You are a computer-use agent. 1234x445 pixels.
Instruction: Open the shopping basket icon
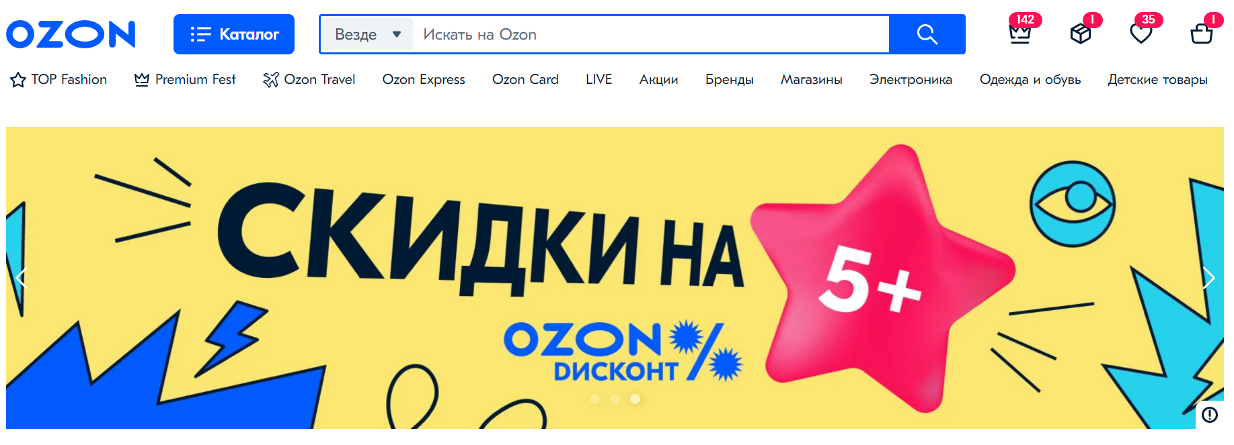1202,33
